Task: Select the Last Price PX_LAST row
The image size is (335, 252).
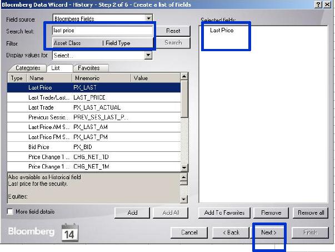Action: [x=94, y=87]
